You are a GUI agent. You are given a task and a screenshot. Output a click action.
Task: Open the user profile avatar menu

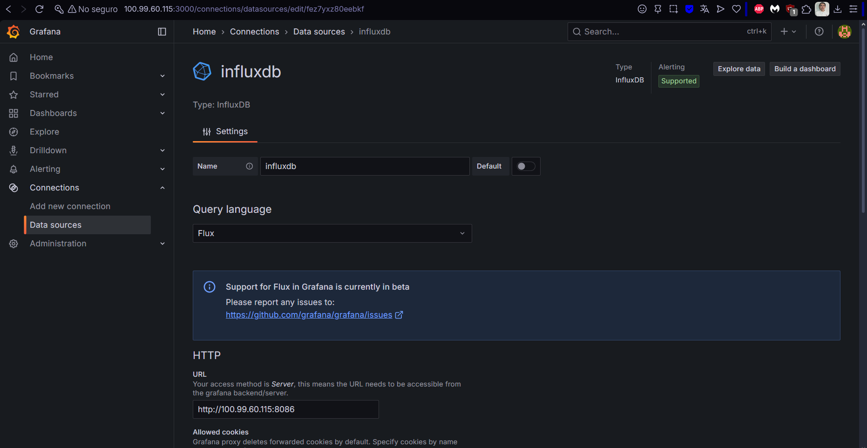[x=845, y=32]
